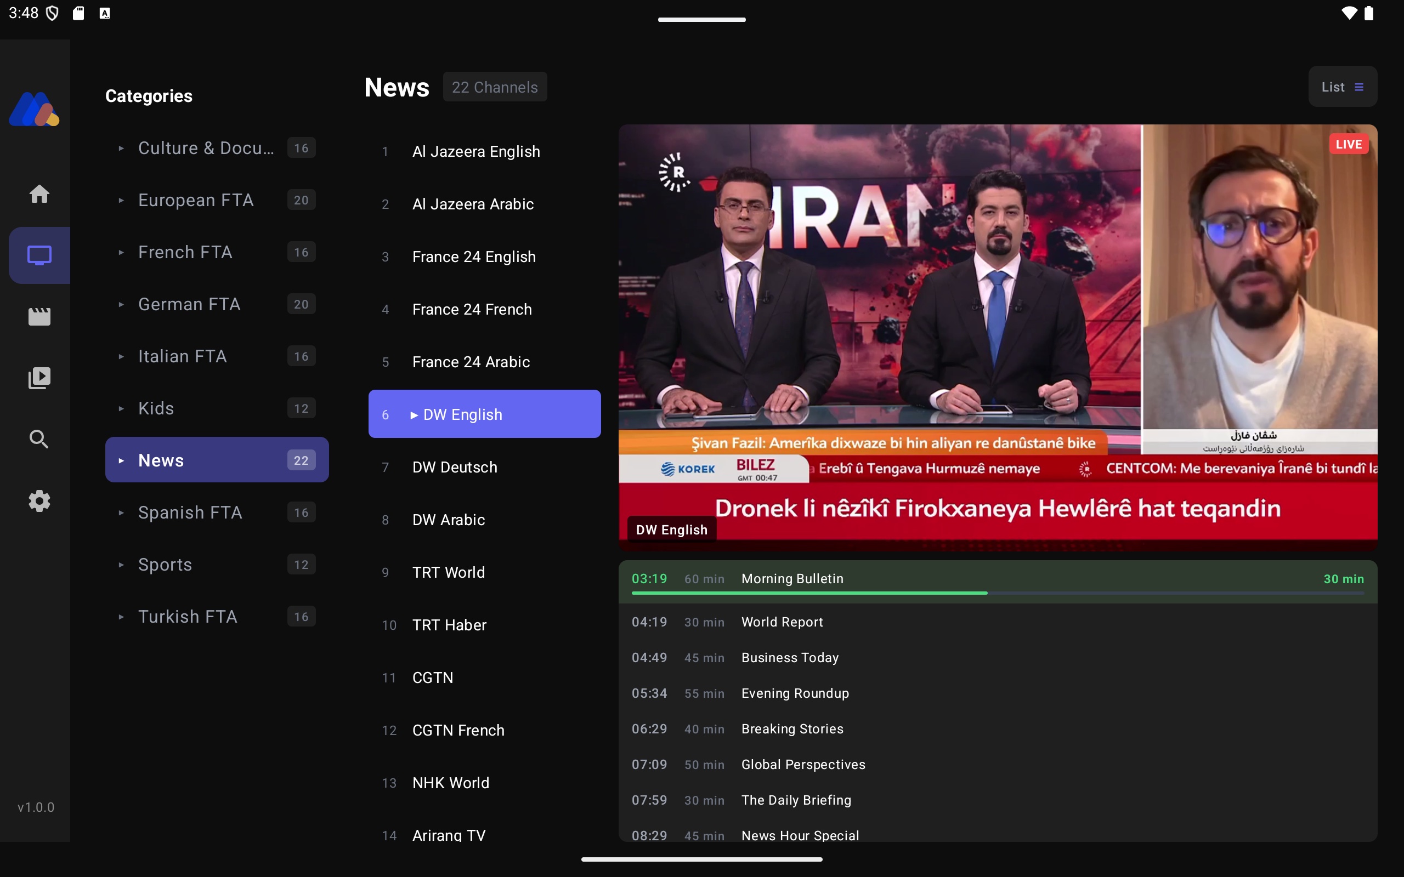Viewport: 1404px width, 877px height.
Task: Click the French FTA count badge 16
Action: [301, 252]
